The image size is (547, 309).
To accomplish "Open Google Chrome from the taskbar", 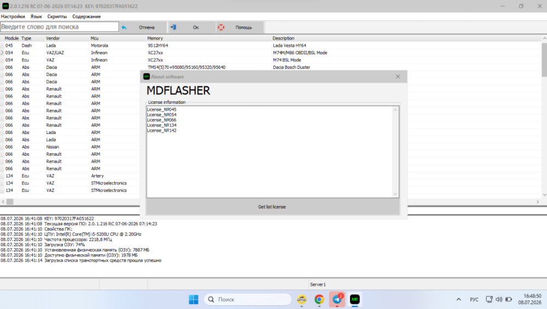I will (x=319, y=299).
